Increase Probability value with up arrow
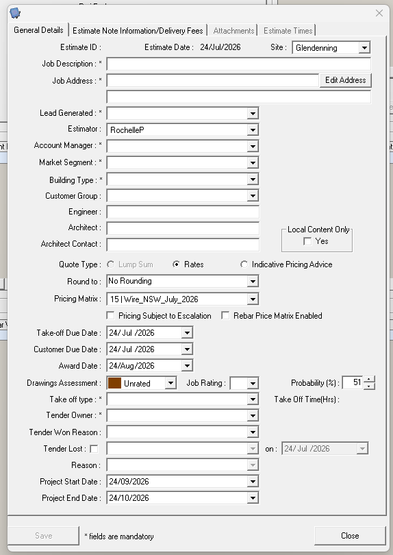The image size is (393, 555). 369,379
